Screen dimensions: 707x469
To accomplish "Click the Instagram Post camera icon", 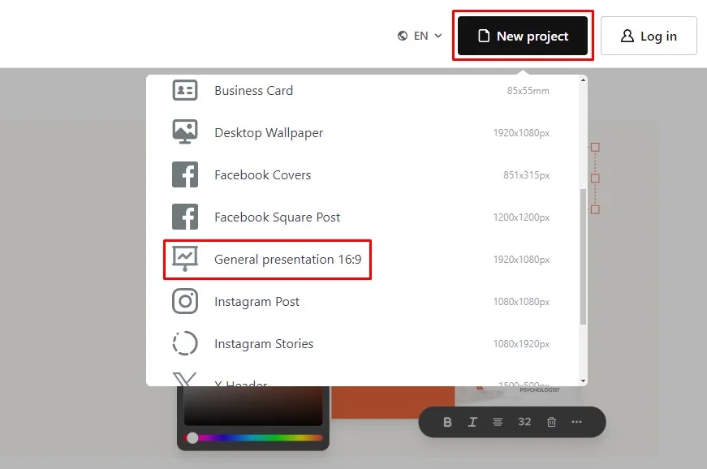I will pyautogui.click(x=185, y=301).
